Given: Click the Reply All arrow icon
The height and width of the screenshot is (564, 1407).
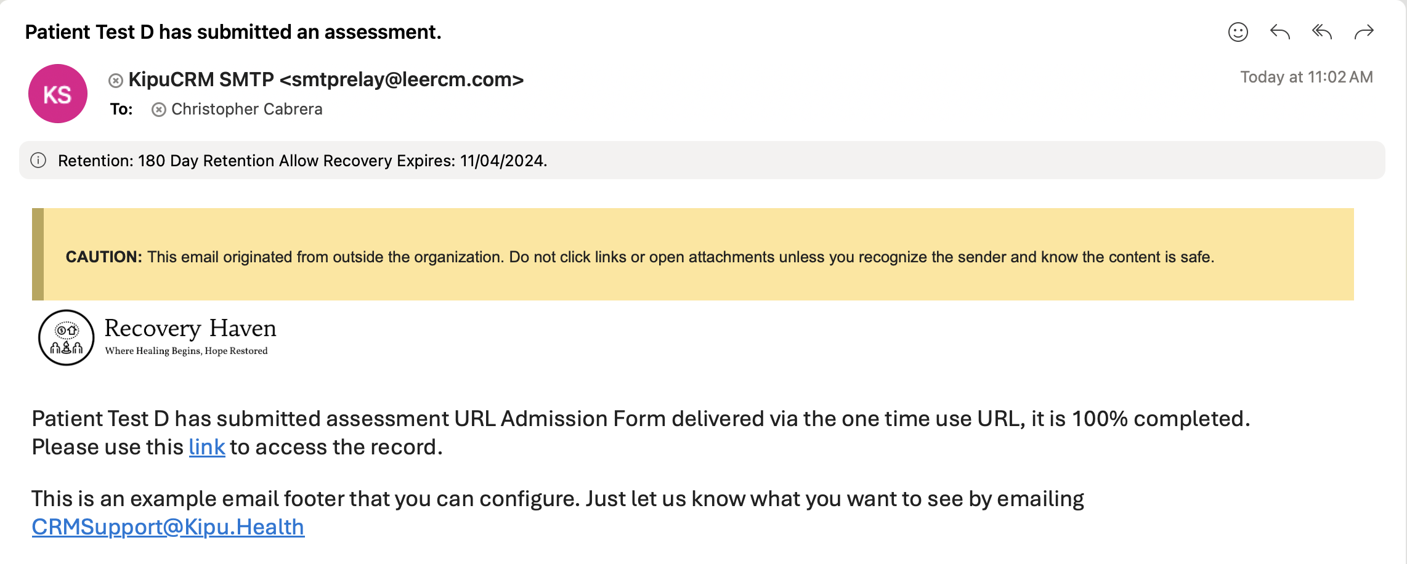Looking at the screenshot, I should (x=1322, y=32).
